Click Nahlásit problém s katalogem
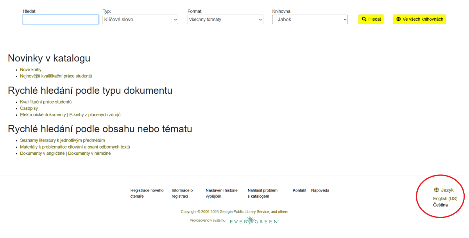 tap(262, 193)
